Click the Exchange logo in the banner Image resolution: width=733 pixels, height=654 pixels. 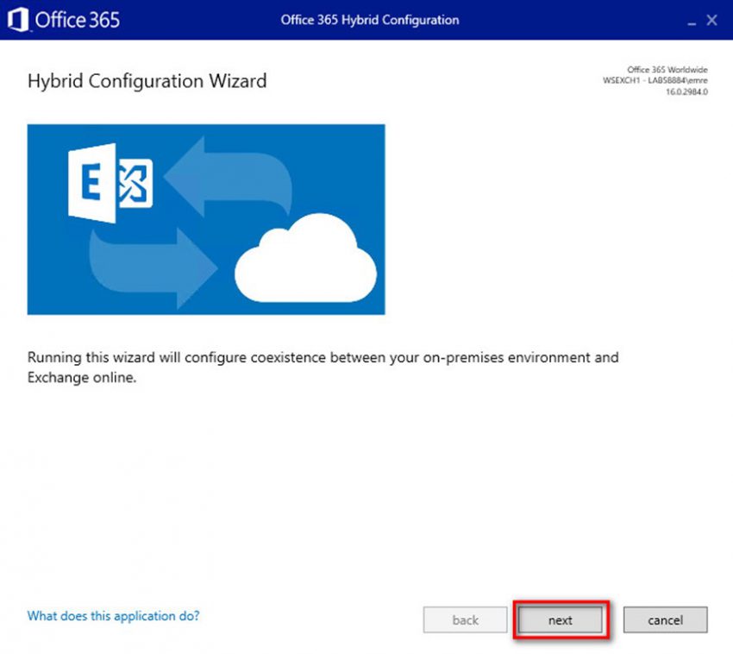click(110, 183)
